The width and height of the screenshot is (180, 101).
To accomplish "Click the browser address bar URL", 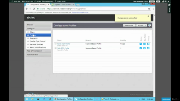I will point(66,9).
